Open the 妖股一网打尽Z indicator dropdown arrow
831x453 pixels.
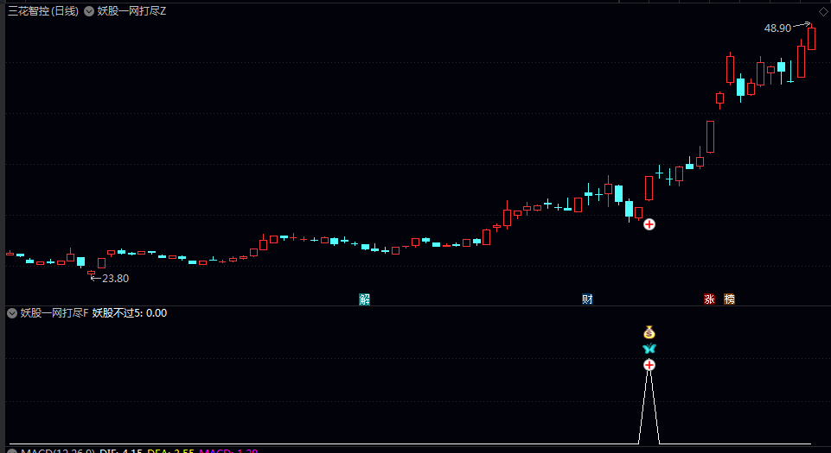coord(89,11)
